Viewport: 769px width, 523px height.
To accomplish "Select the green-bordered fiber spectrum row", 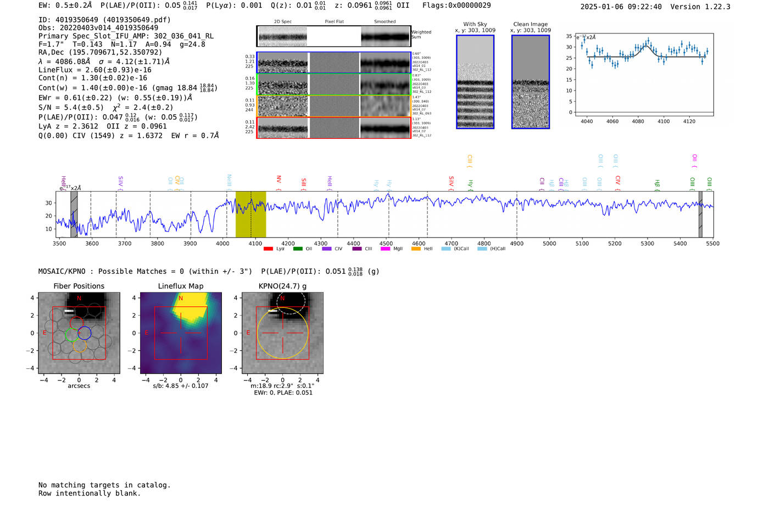I will click(x=334, y=85).
